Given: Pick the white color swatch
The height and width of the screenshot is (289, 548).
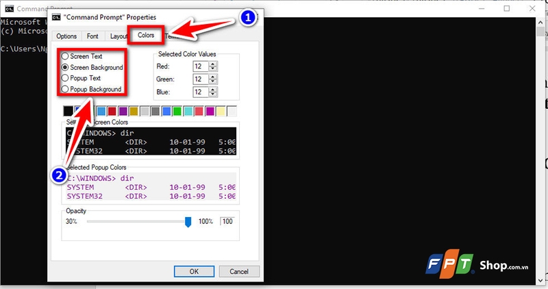Looking at the screenshot, I should coord(232,112).
